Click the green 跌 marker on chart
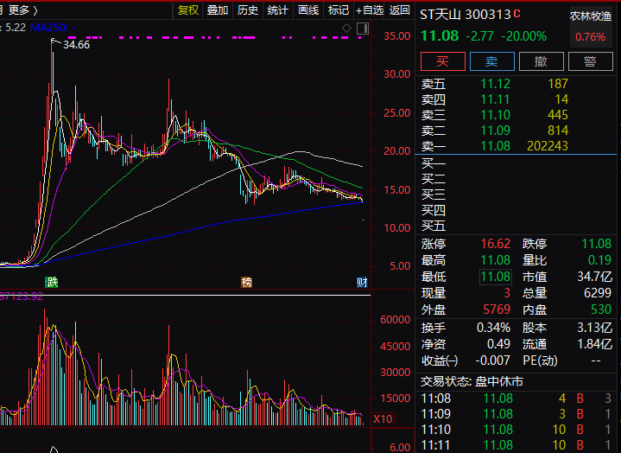Screen dimensions: 621x453 coord(52,282)
